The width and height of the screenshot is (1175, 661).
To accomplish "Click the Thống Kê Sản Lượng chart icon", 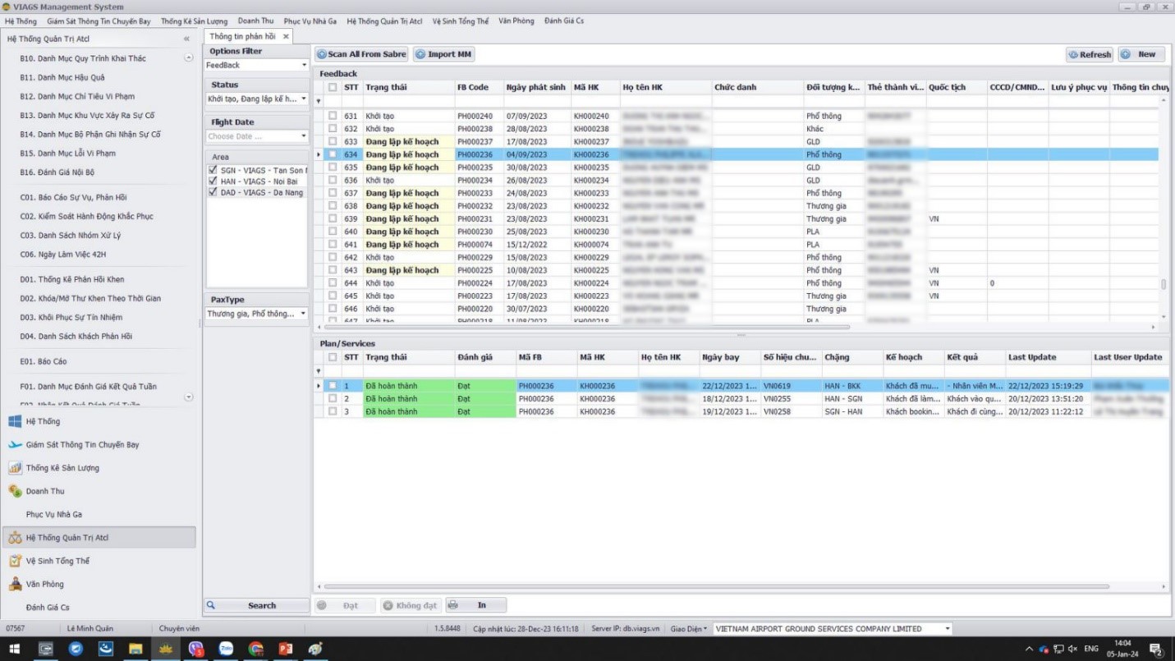I will click(x=15, y=468).
